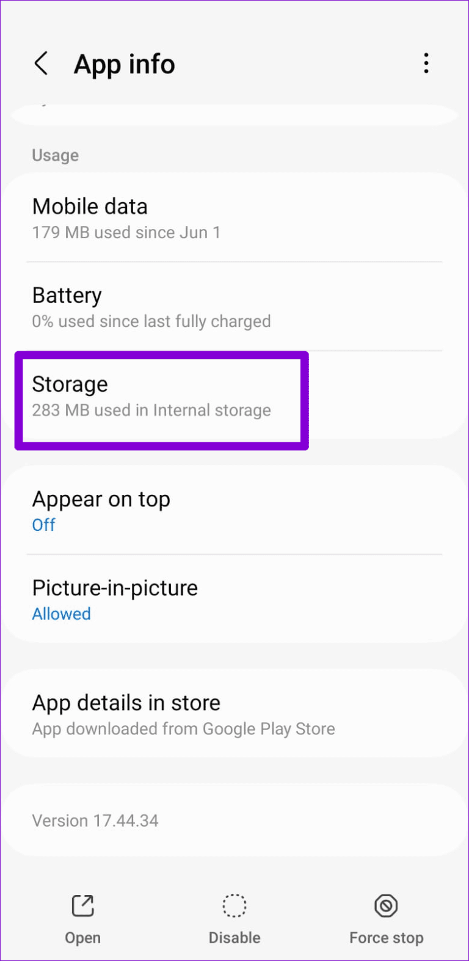Open the three-dot more options menu
Image resolution: width=469 pixels, height=961 pixels.
426,64
